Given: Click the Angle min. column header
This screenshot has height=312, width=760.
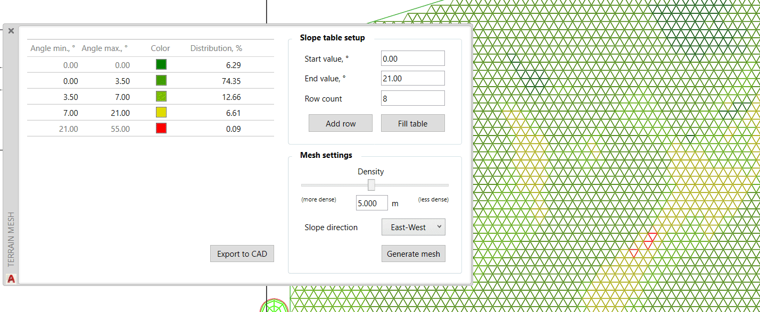Looking at the screenshot, I should 53,48.
